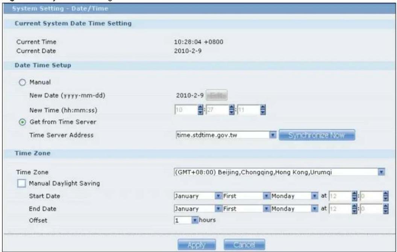This screenshot has width=397, height=252.
Task: Open the Time Zone dropdown
Action: 381,172
